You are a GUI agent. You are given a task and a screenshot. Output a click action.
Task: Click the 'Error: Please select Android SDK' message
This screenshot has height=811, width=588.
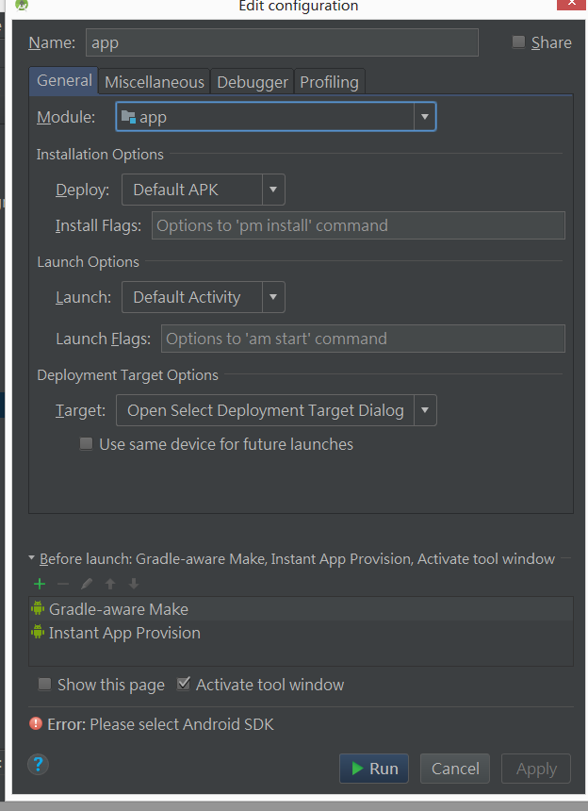(161, 724)
